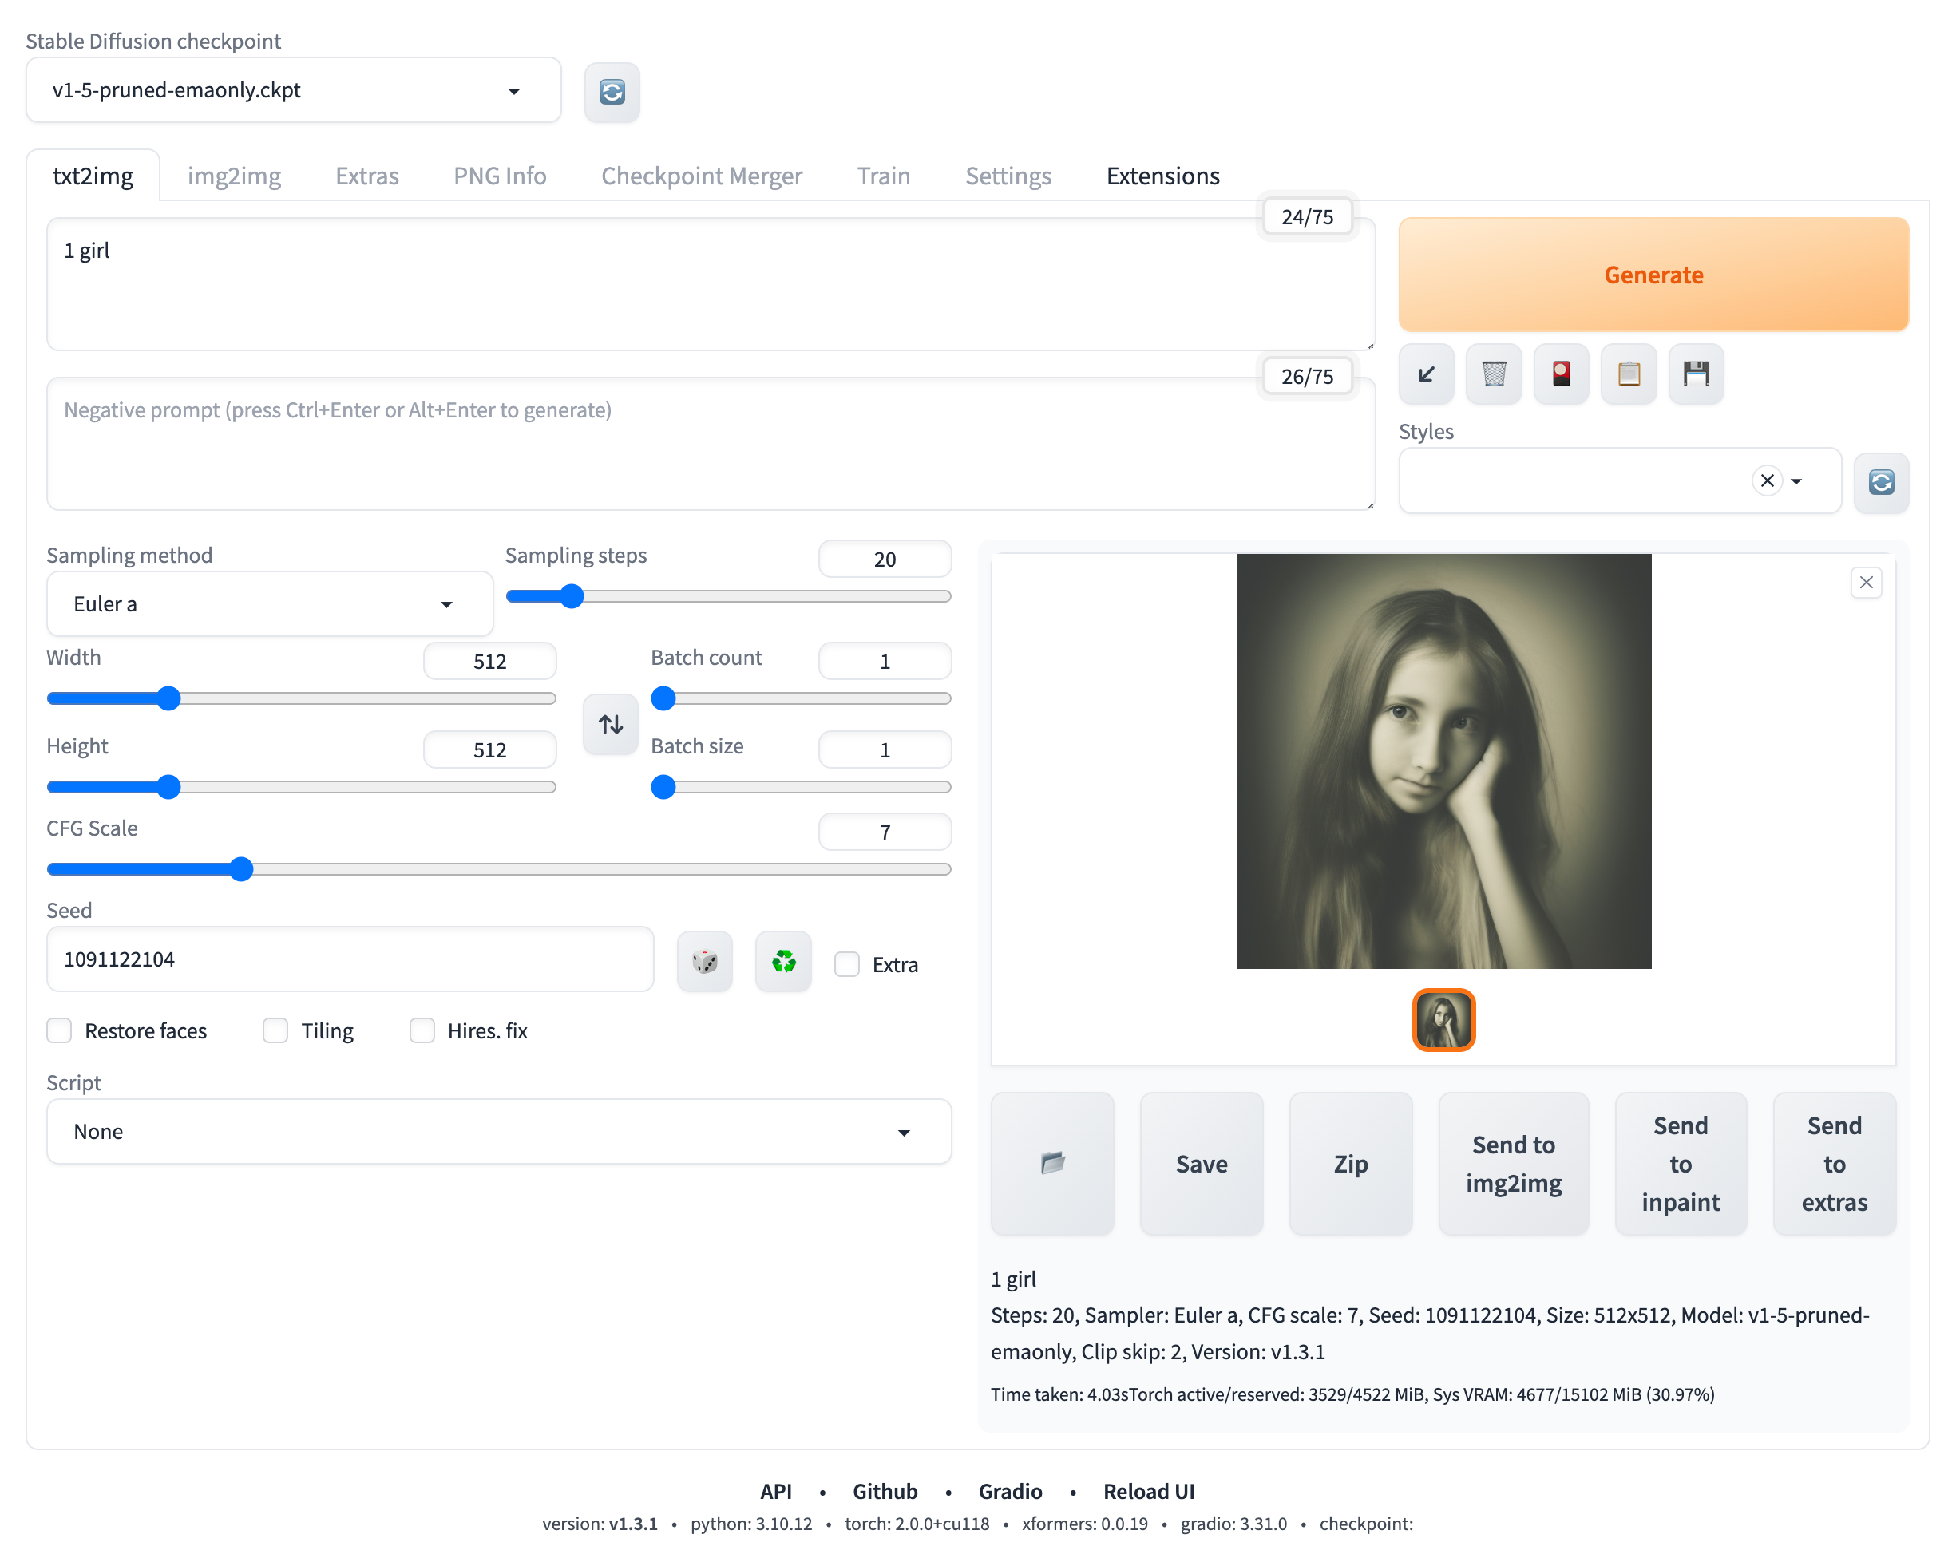This screenshot has width=1956, height=1566.
Task: Enable the Restore faces checkbox
Action: tap(60, 1031)
